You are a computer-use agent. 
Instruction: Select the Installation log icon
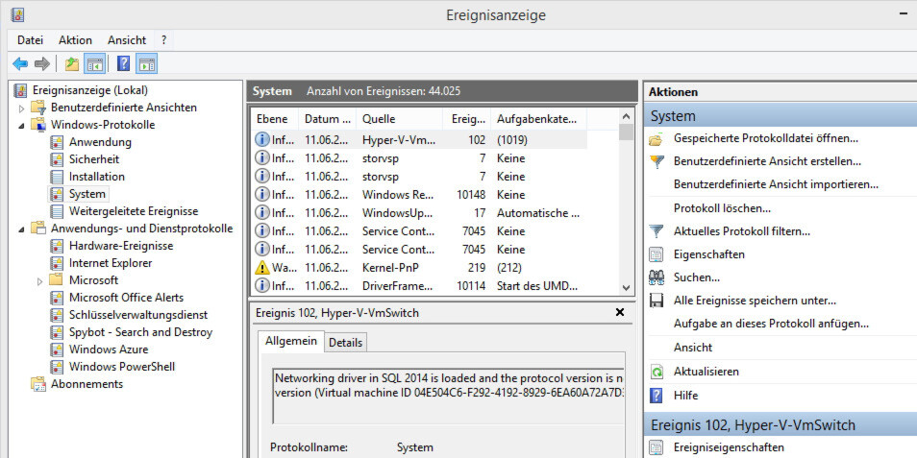(57, 177)
